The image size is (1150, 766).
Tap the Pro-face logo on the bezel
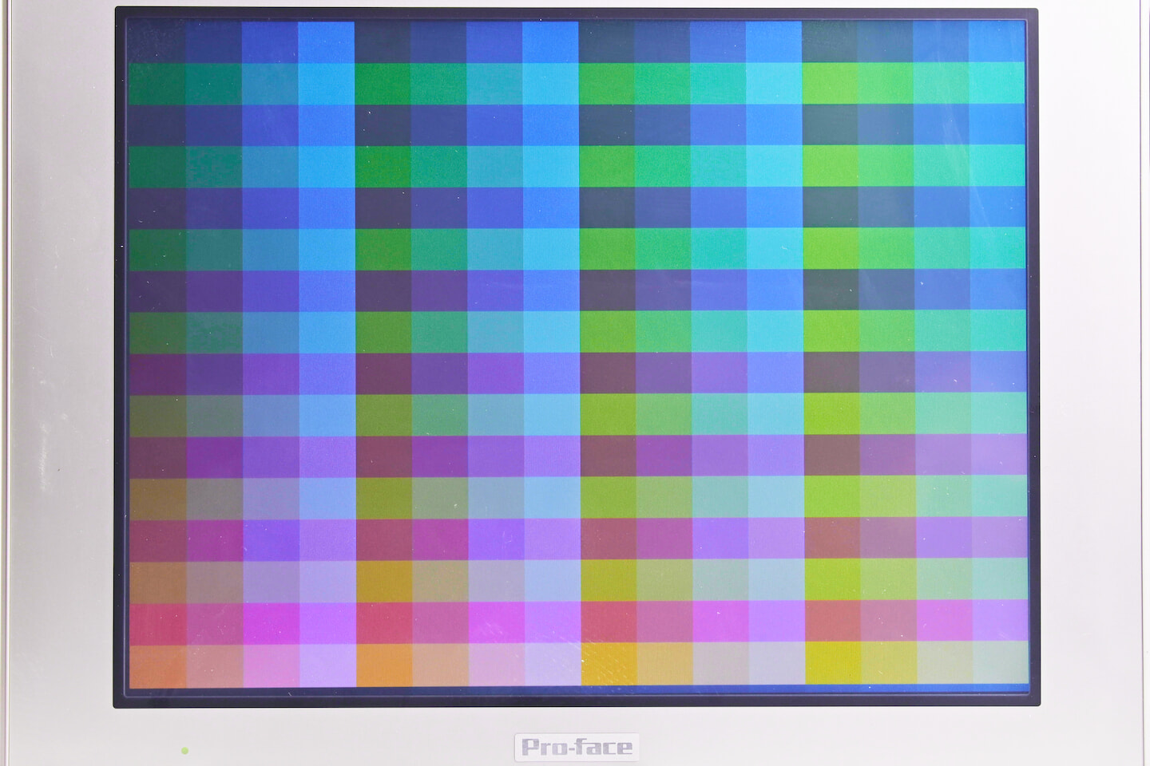[x=577, y=747]
